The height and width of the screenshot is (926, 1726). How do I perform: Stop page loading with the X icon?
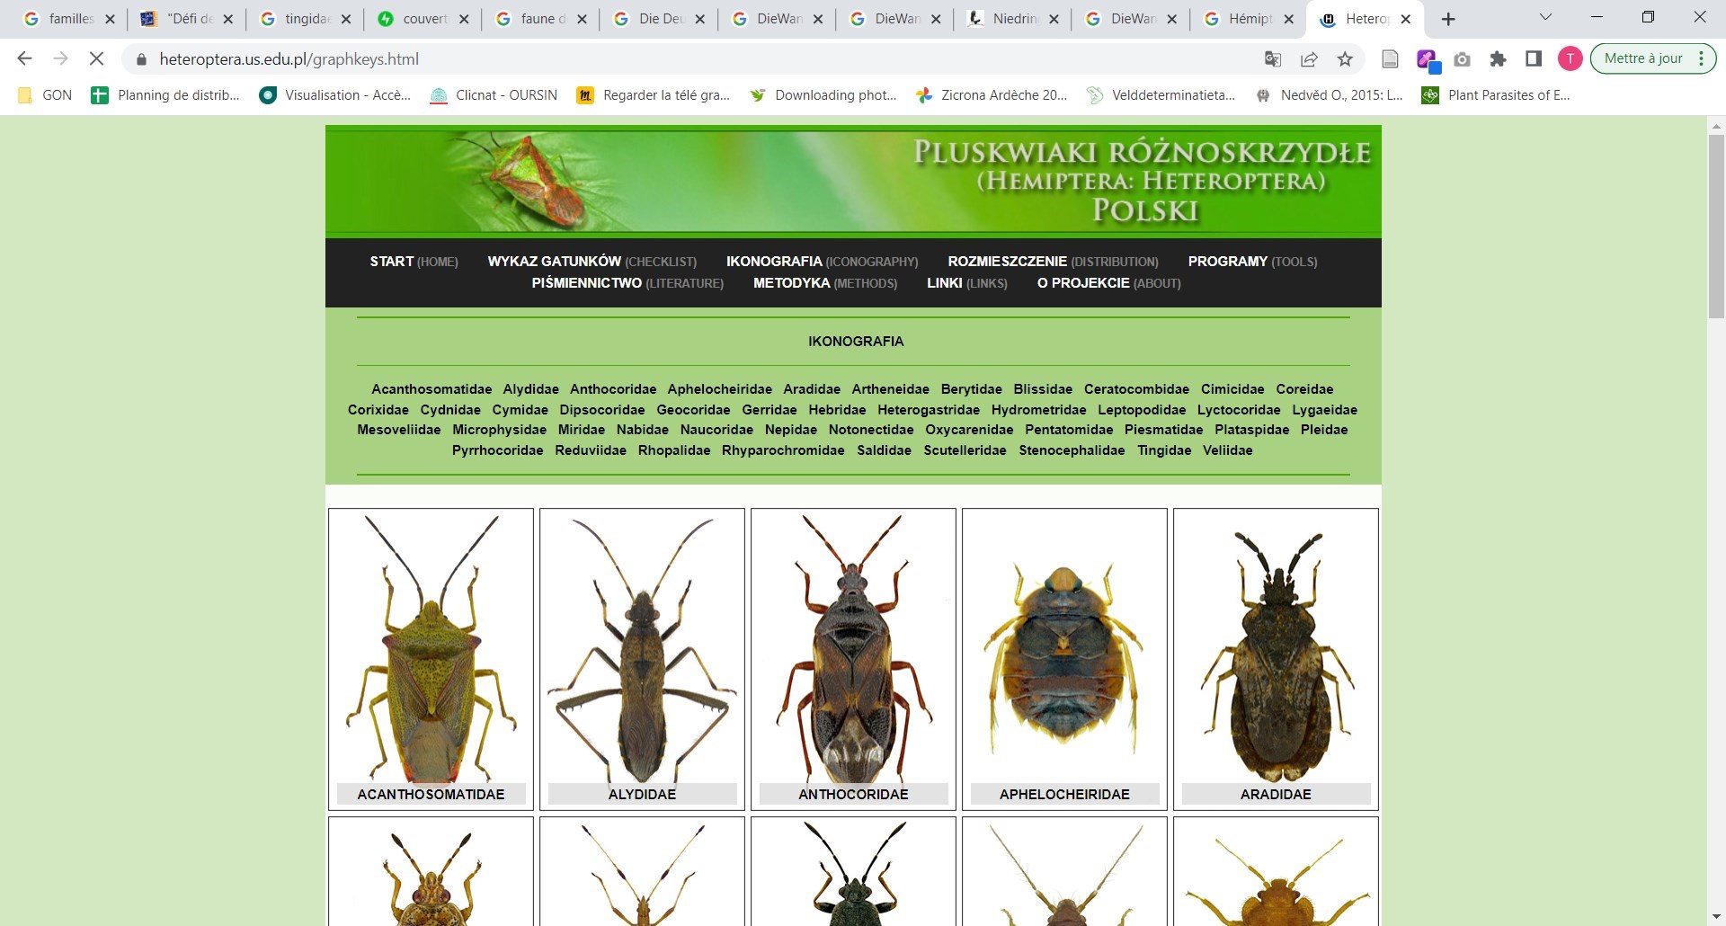tap(96, 58)
